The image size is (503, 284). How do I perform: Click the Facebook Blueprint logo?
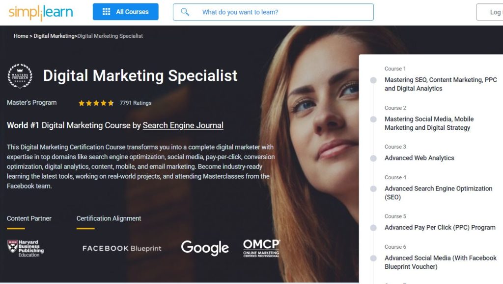click(122, 249)
